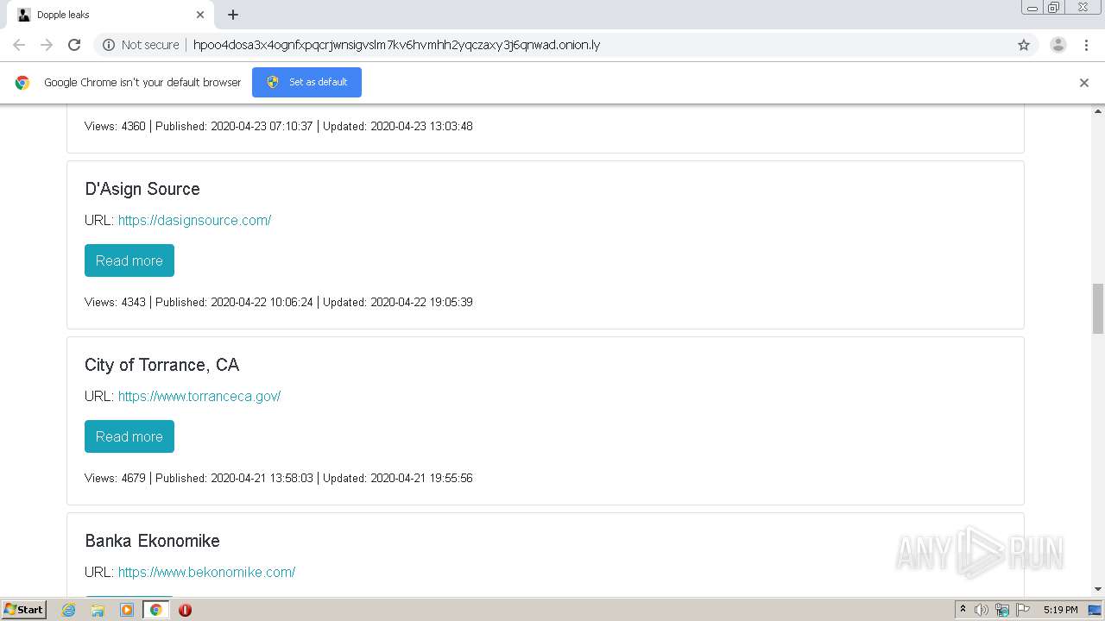Select the Views: 4343 statistics line
This screenshot has height=621, width=1105.
[x=279, y=302]
